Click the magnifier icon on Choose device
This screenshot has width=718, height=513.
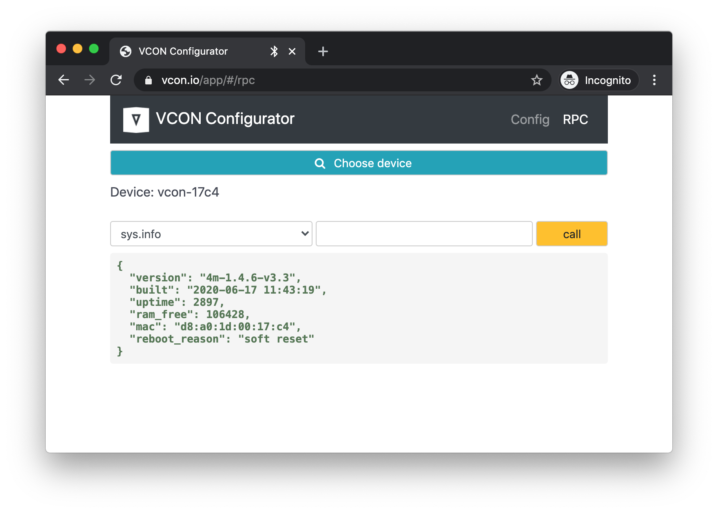point(320,163)
